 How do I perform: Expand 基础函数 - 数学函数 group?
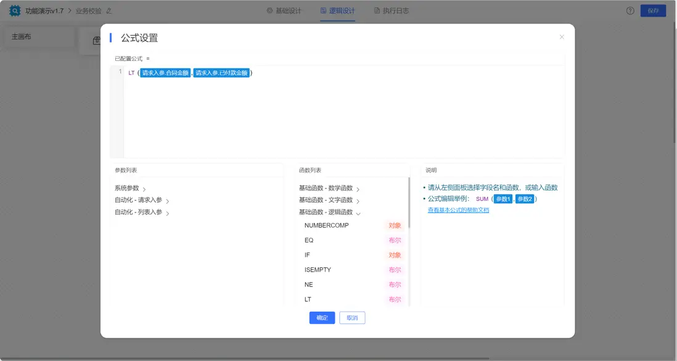click(x=329, y=188)
